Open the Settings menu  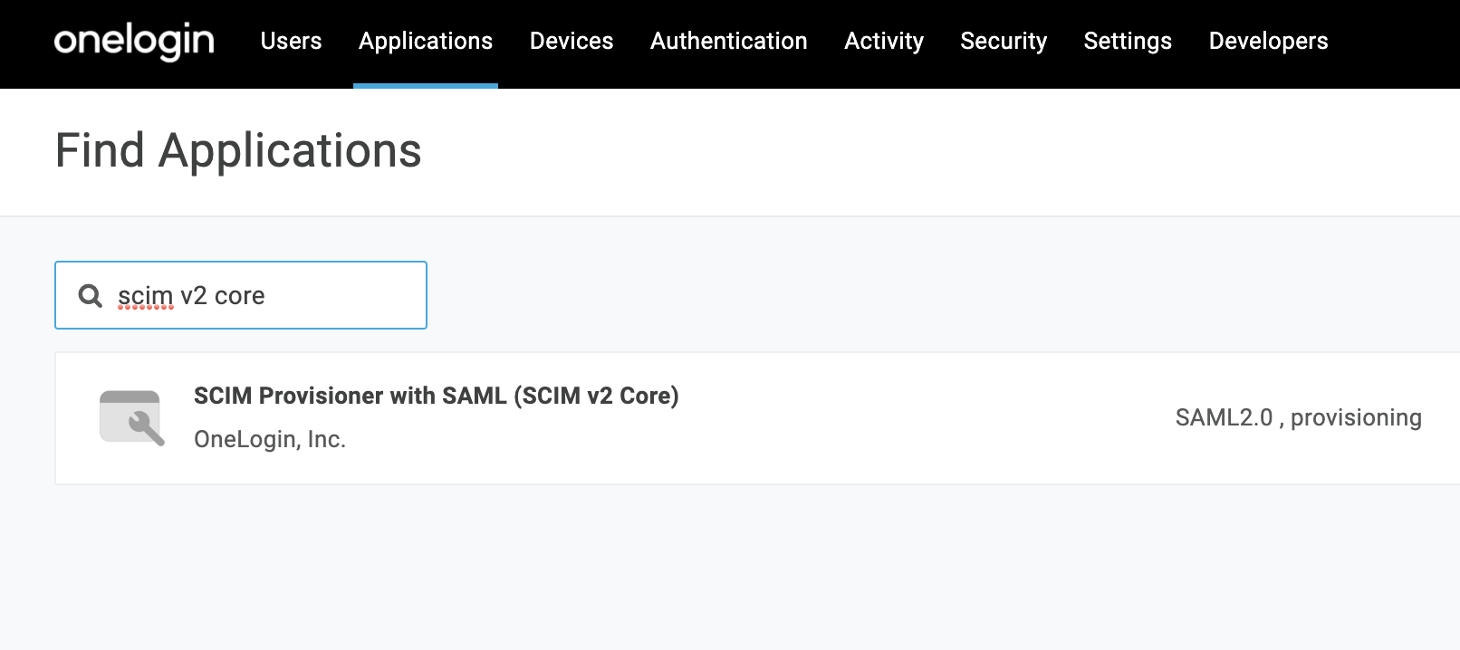click(1128, 41)
